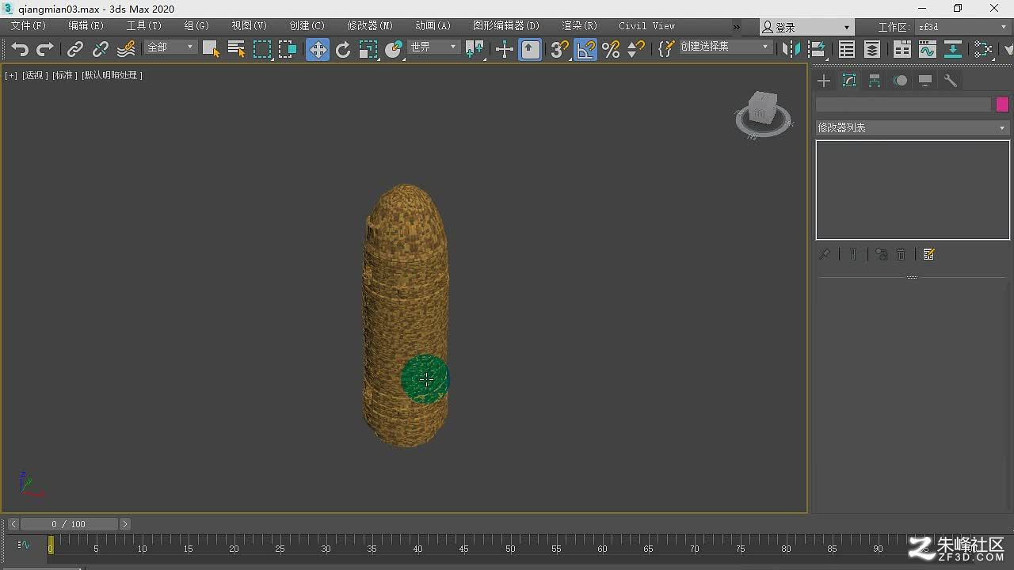Activate the Select and Rotate tool
This screenshot has height=570, width=1014.
(343, 49)
